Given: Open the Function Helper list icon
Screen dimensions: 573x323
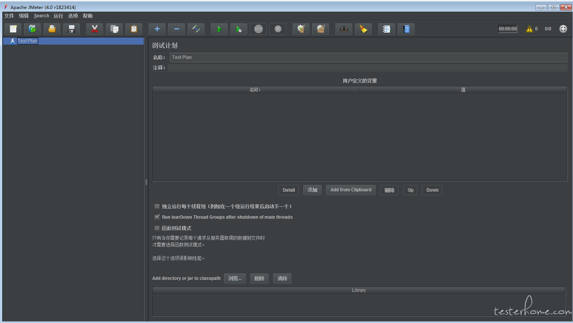Looking at the screenshot, I should tap(387, 29).
